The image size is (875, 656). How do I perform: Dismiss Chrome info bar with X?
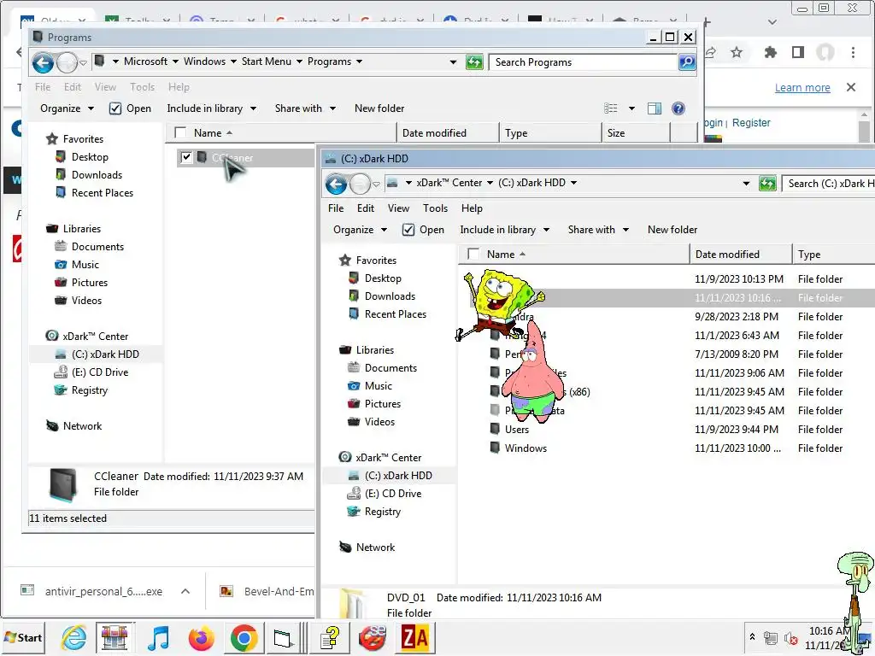coord(851,87)
